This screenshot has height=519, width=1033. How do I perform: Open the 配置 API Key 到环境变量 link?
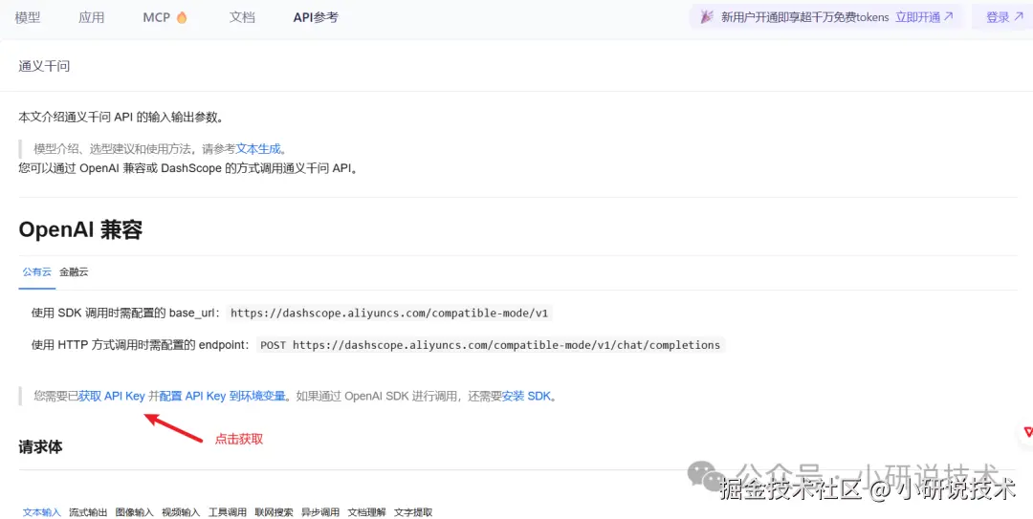[x=223, y=396]
